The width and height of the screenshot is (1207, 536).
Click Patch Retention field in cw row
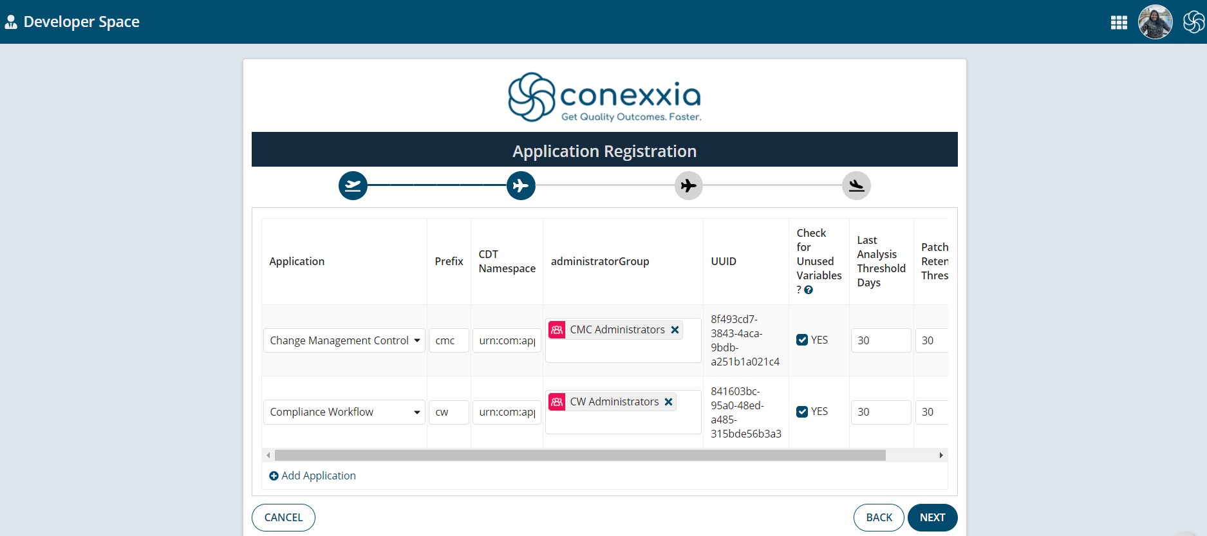tap(931, 412)
